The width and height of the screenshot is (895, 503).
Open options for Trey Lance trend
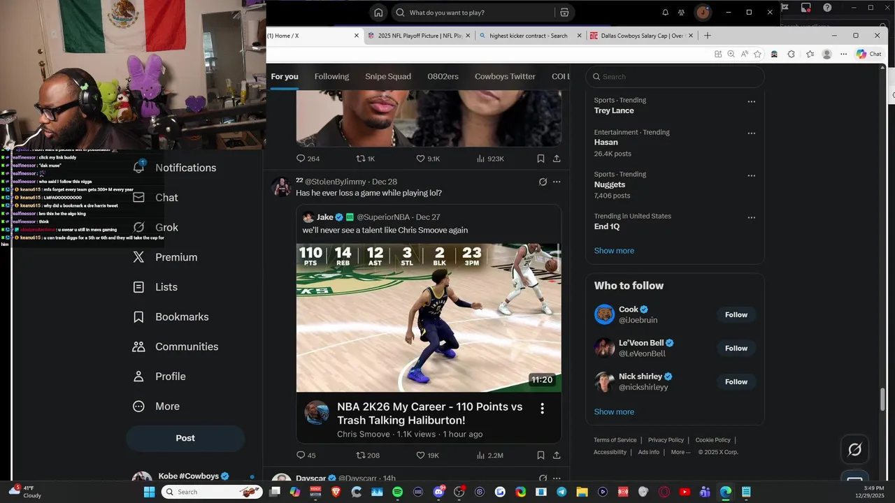[752, 102]
